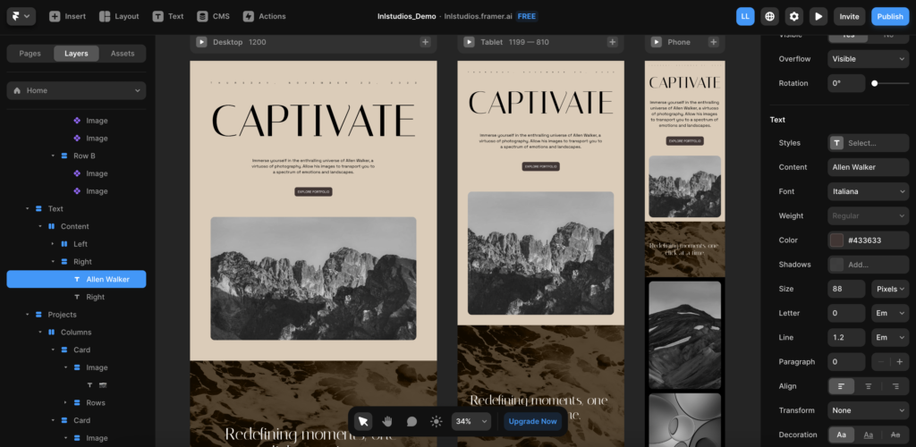Enable strikethrough text decoration
This screenshot has height=447, width=916.
tap(895, 434)
